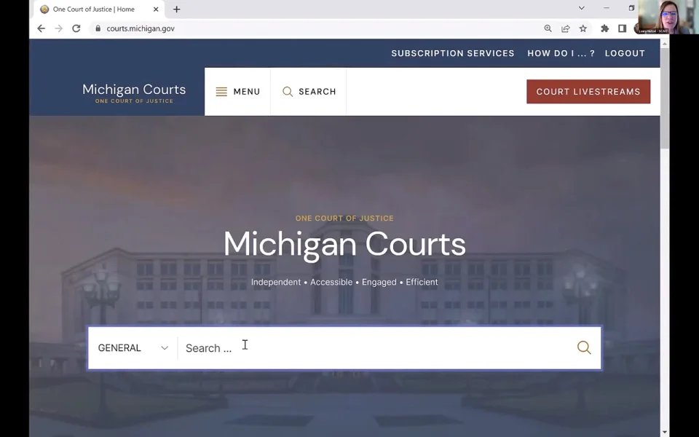This screenshot has width=699, height=437.
Task: Select the One Court of Justice tab
Action: click(99, 9)
